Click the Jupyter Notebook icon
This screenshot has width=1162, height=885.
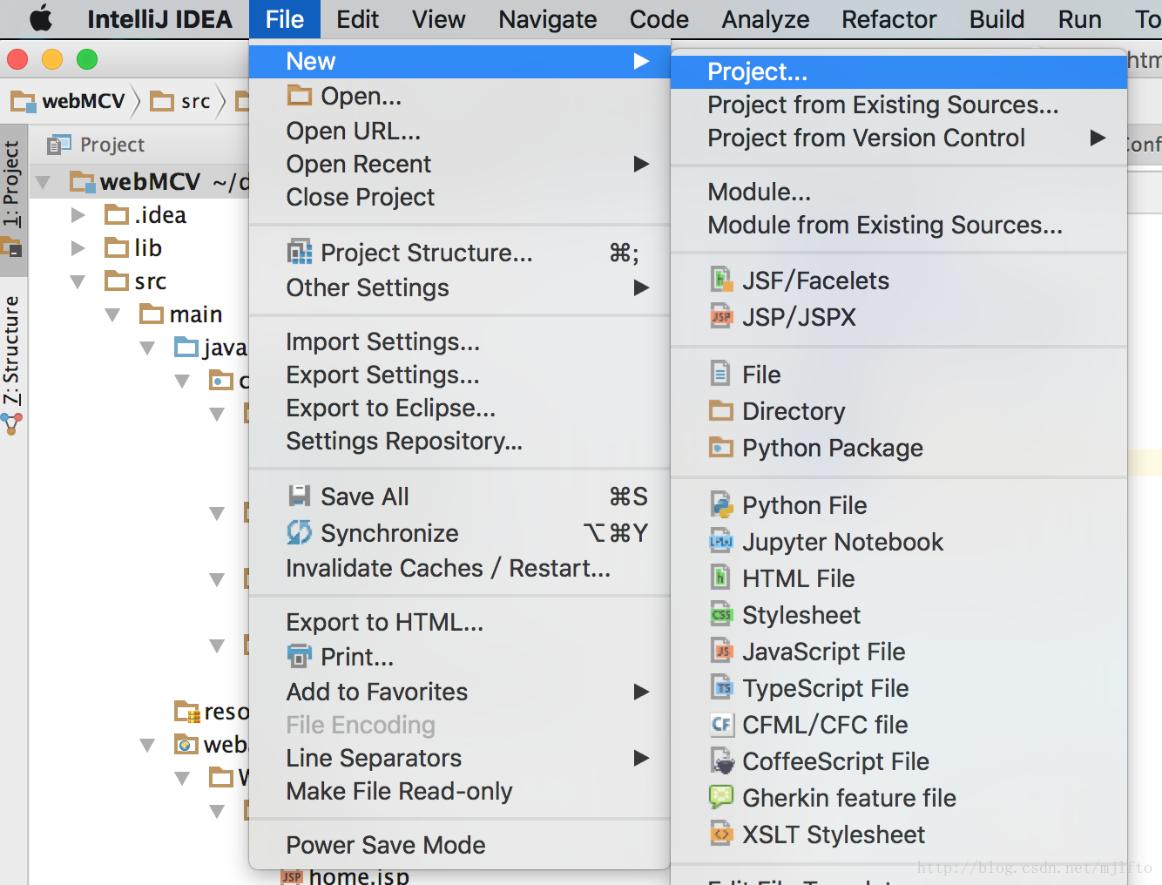(x=720, y=541)
